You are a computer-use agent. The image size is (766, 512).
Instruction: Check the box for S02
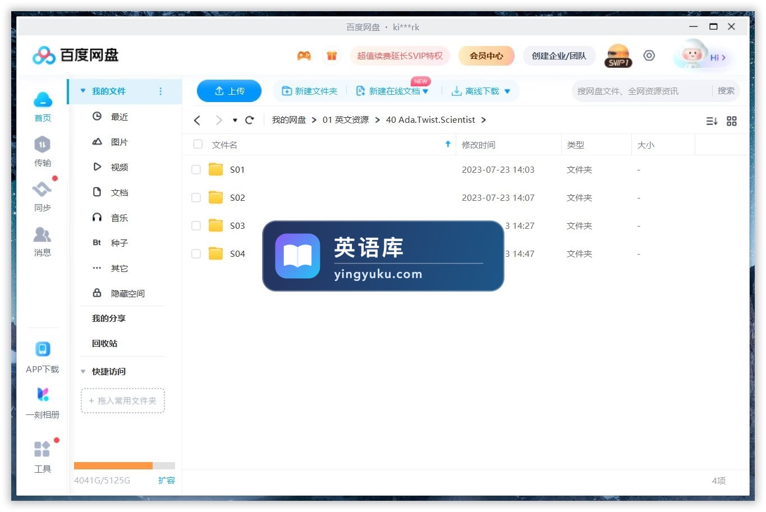(196, 197)
